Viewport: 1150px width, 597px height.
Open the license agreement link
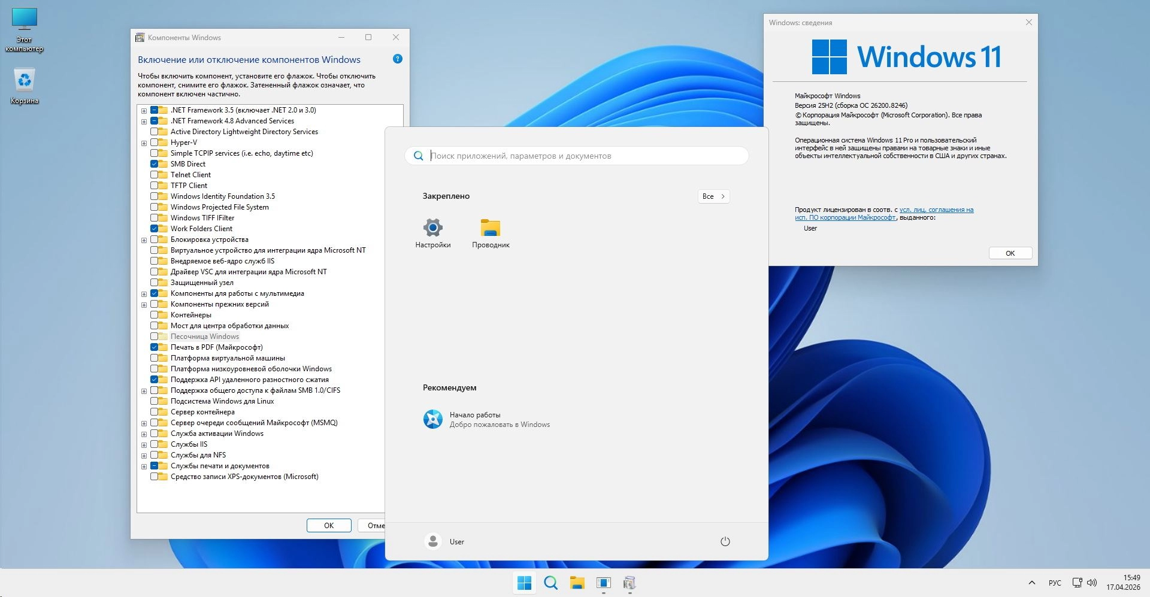point(936,210)
